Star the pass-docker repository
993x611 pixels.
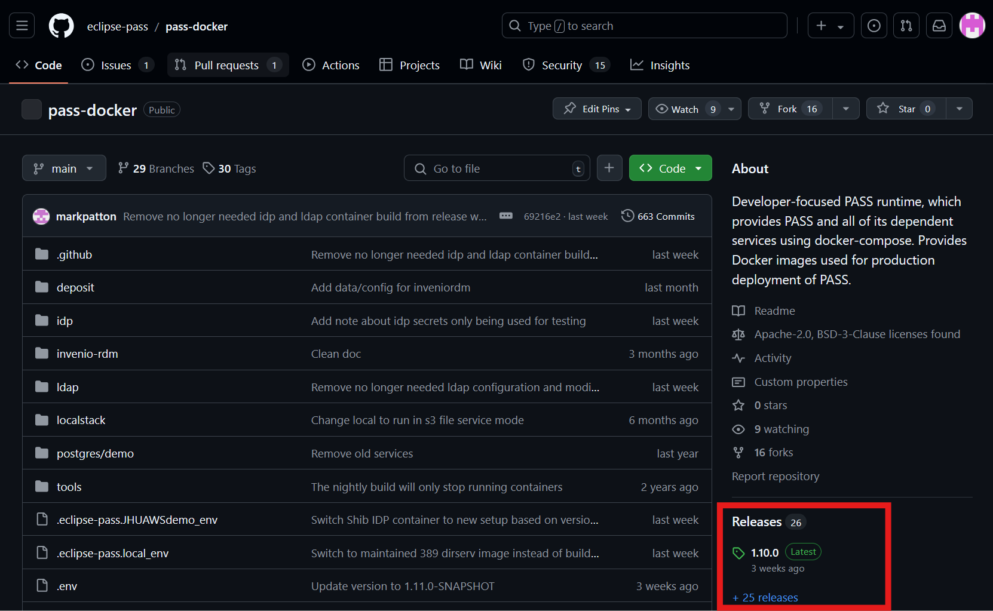click(906, 109)
